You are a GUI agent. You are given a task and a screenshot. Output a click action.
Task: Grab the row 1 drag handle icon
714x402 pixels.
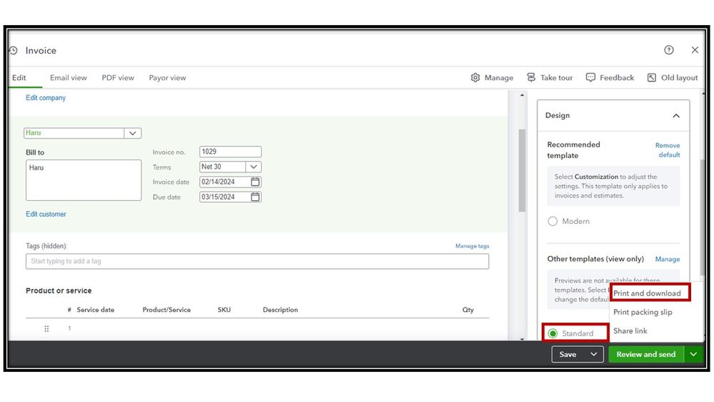pos(46,328)
